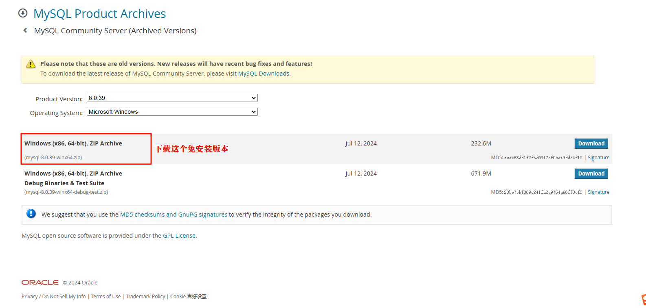Click the first Windows (x86, 64-bit), ZIP Archive title

click(x=73, y=143)
